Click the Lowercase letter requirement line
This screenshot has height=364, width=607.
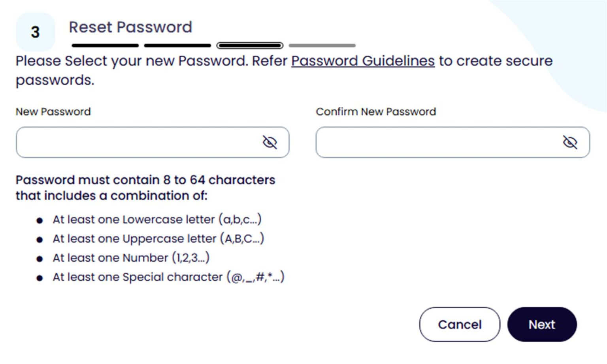(x=157, y=220)
